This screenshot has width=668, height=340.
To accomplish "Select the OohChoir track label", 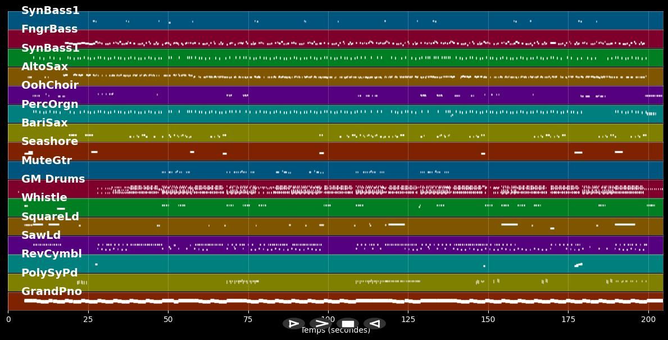I will 50,85.
